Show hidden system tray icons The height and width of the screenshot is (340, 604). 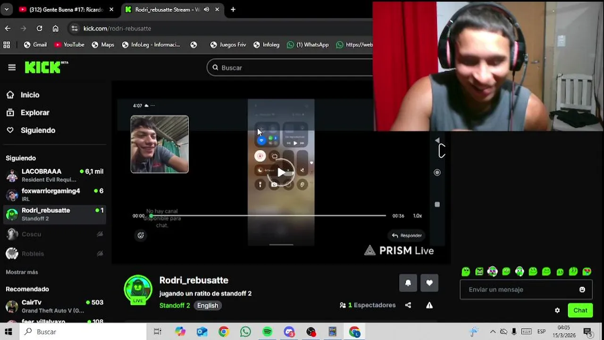493,331
